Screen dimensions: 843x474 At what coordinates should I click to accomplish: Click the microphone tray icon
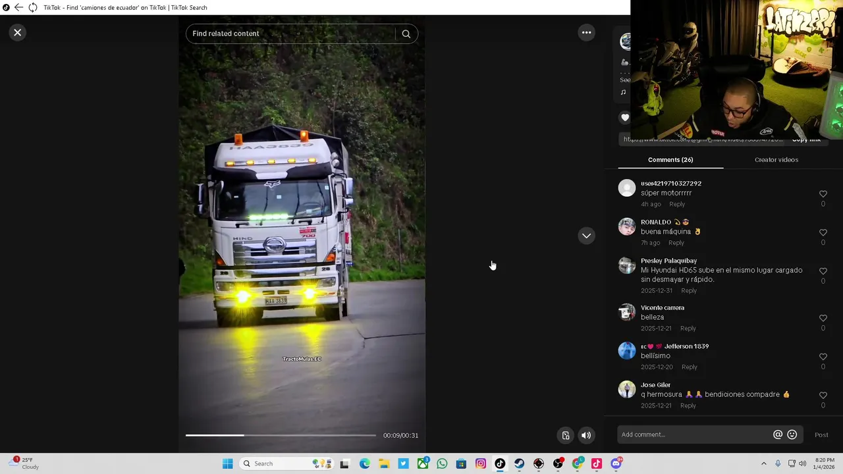778,463
